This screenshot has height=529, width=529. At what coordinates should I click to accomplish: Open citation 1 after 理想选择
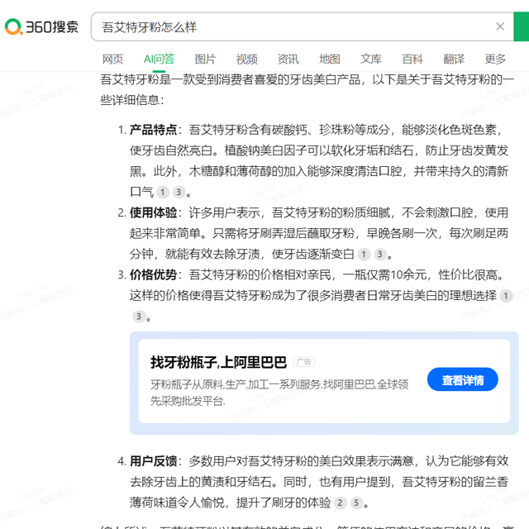tap(506, 296)
